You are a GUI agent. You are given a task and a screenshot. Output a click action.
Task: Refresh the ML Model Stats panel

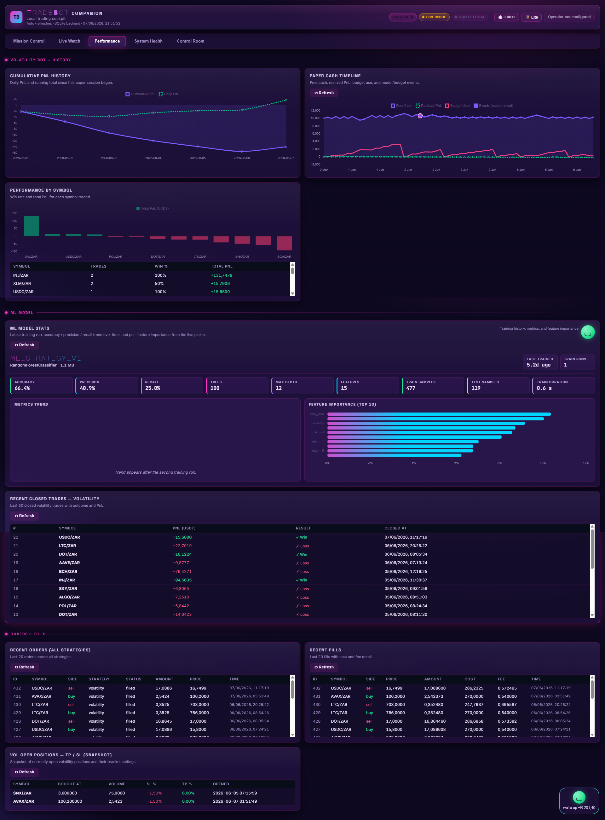pos(24,345)
